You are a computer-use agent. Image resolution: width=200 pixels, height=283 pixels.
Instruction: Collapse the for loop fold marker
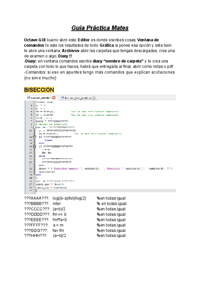click(34, 127)
